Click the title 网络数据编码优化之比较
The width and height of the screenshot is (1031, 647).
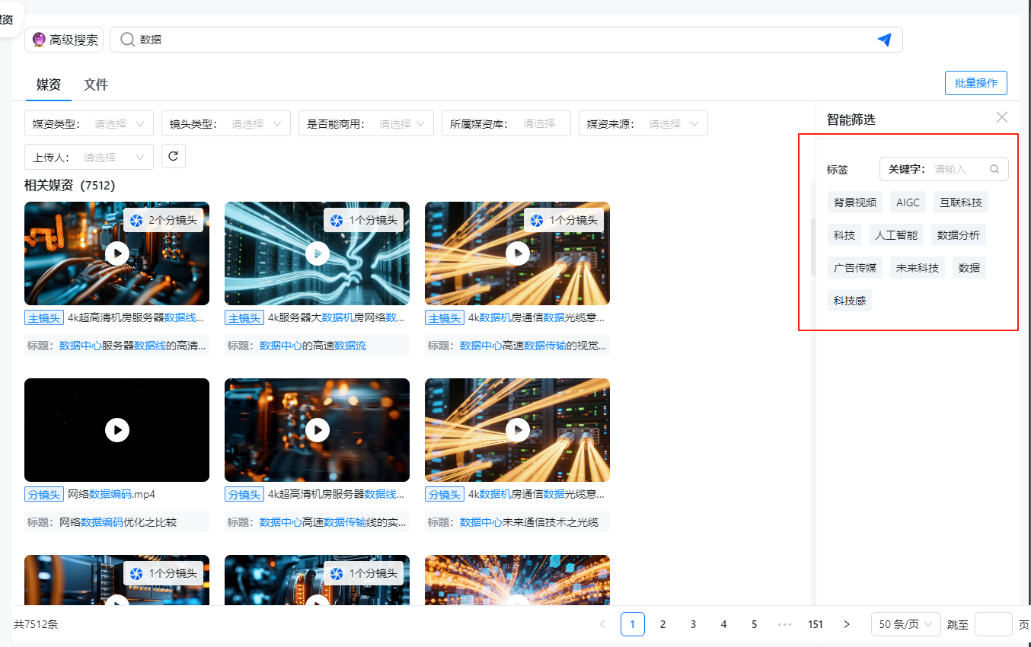118,522
